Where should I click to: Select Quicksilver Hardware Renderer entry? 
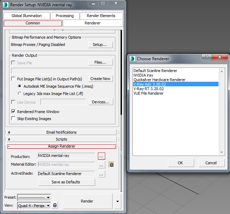click(176, 80)
